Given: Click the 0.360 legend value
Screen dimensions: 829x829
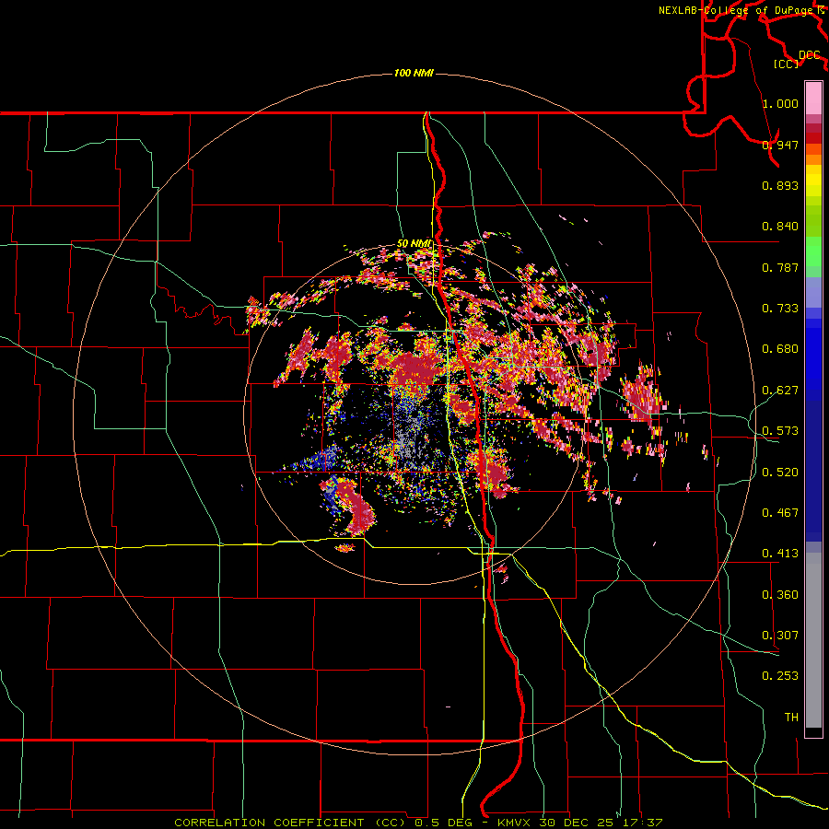Looking at the screenshot, I should 780,595.
